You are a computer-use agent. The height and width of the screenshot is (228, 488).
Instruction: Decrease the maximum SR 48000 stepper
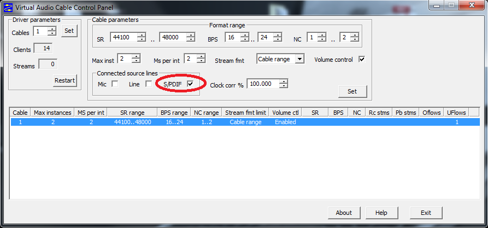coord(191,39)
